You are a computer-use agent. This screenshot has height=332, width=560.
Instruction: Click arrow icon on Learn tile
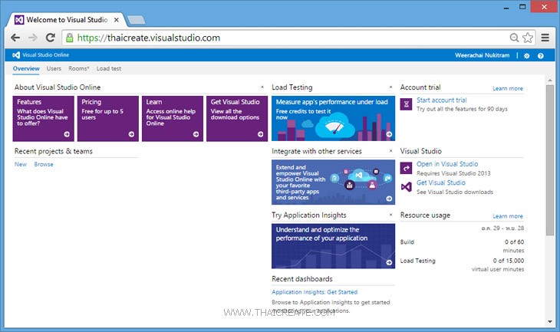point(196,134)
